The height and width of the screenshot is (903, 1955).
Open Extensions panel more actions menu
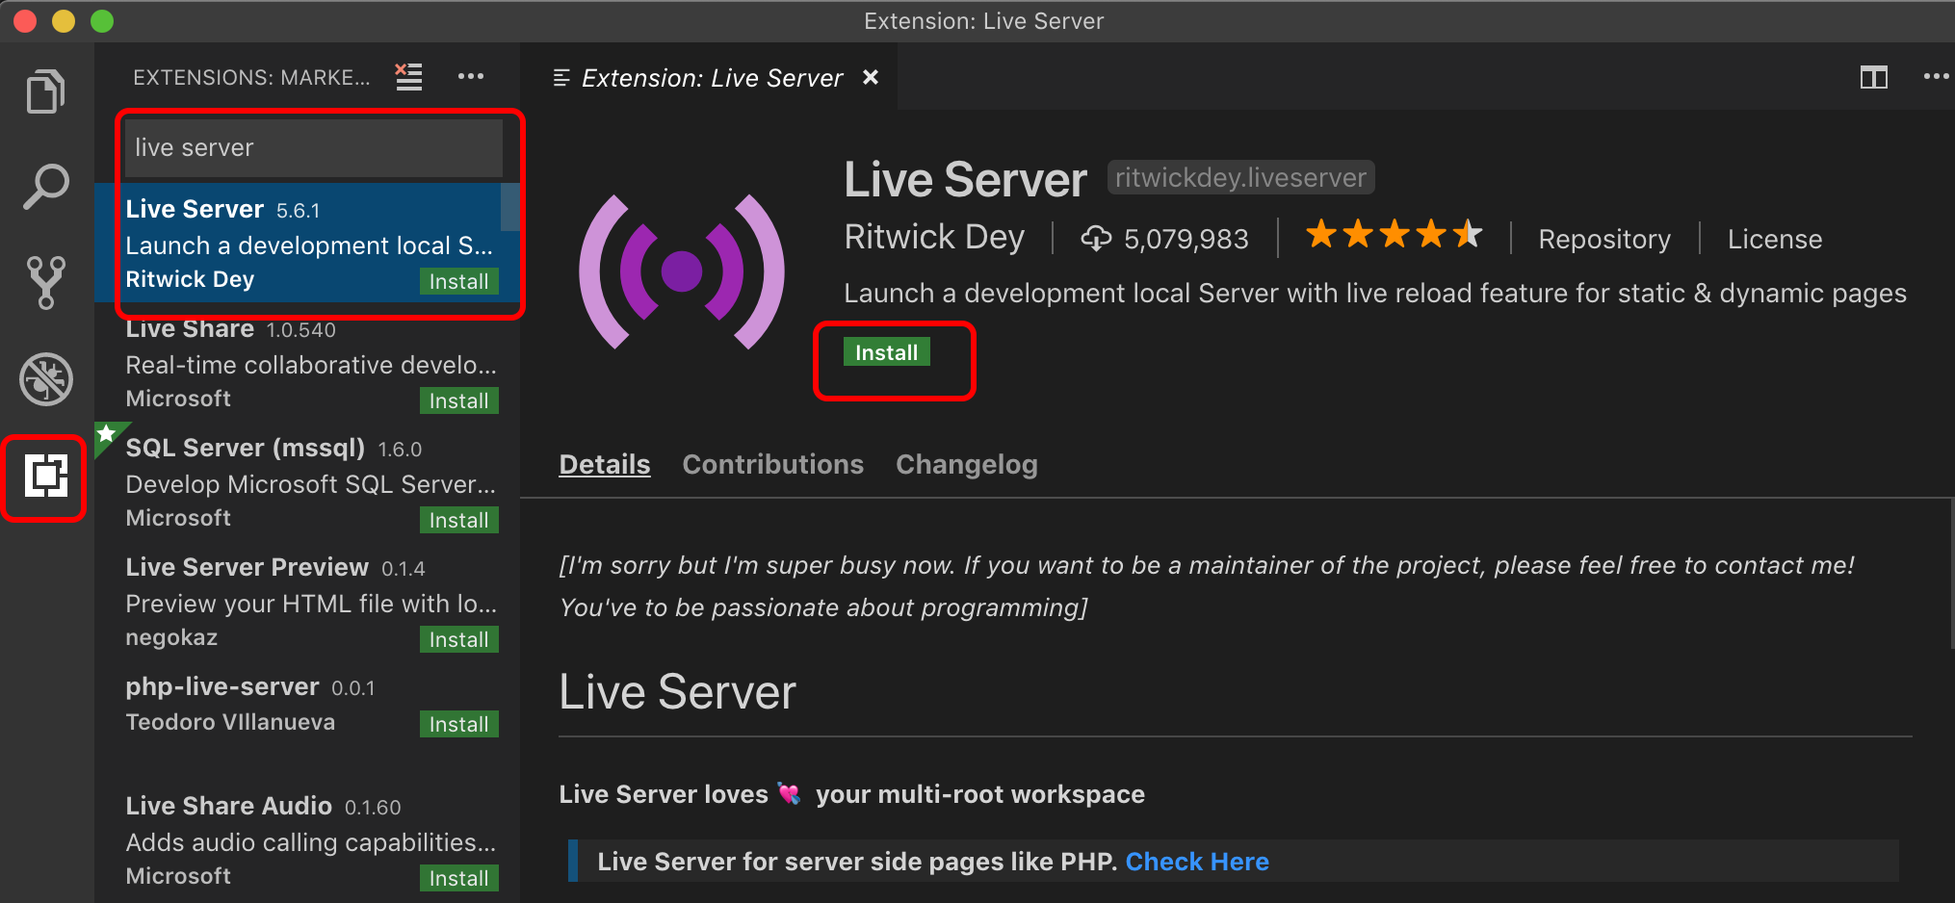(471, 76)
